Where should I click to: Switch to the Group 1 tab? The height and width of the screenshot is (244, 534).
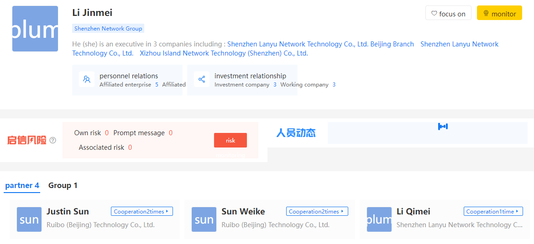[x=63, y=186]
